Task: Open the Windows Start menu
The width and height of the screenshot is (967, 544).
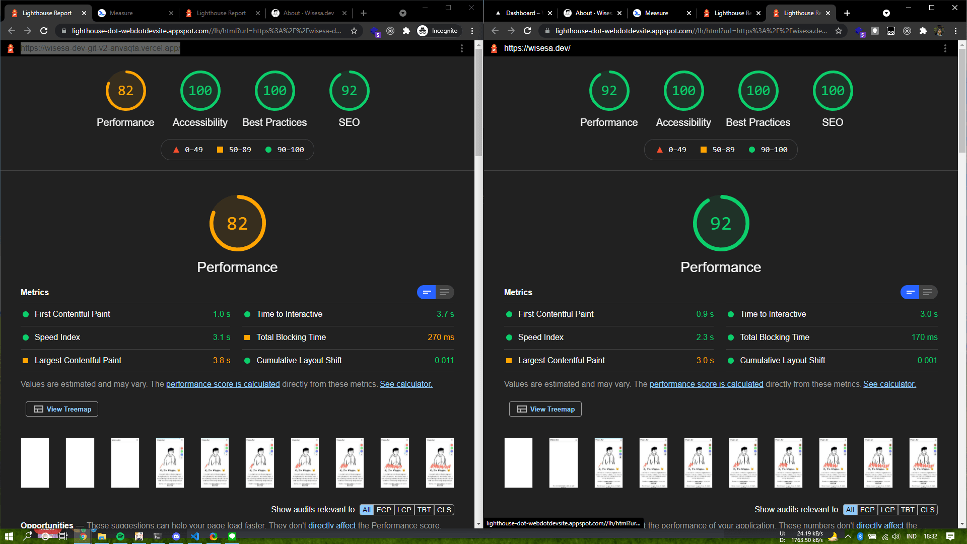Action: point(9,536)
